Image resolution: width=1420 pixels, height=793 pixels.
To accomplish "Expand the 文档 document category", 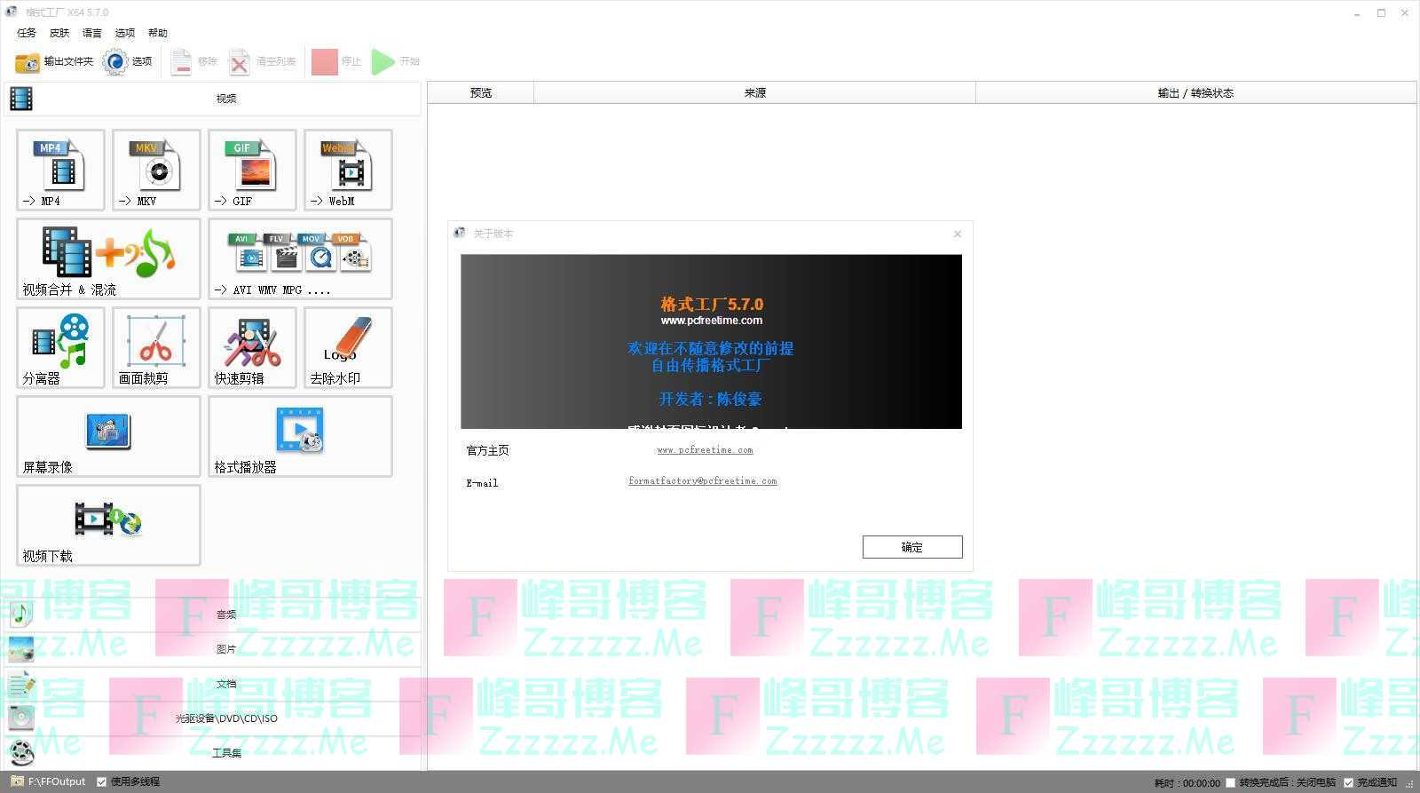I will point(213,684).
